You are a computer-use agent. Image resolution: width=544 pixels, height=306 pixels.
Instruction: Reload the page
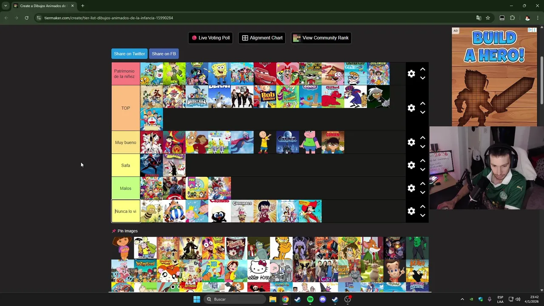click(26, 18)
